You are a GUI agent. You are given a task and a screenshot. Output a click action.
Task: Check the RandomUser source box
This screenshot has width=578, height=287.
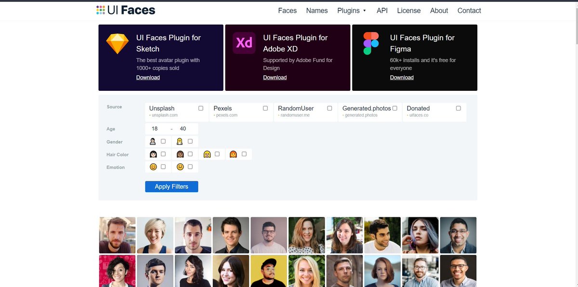[330, 108]
